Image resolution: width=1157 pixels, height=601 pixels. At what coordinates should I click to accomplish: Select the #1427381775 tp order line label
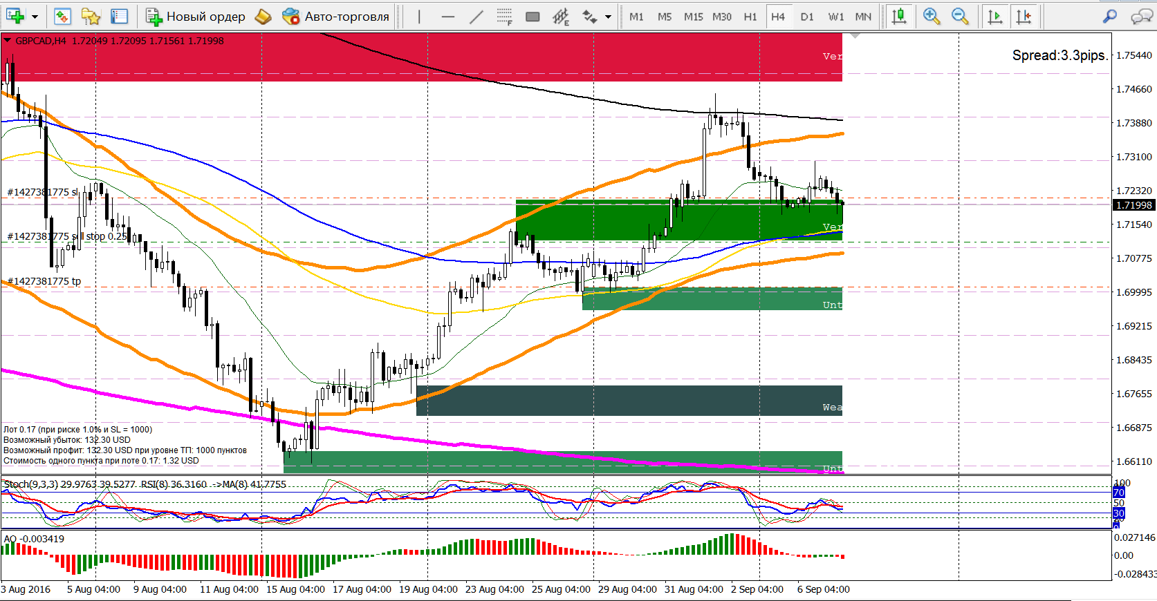44,281
